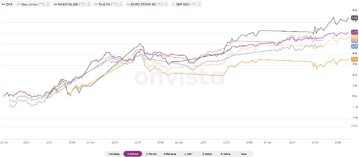359x157 pixels.
Task: Remove S&P 500 from comparison
Action: pyautogui.click(x=199, y=4)
